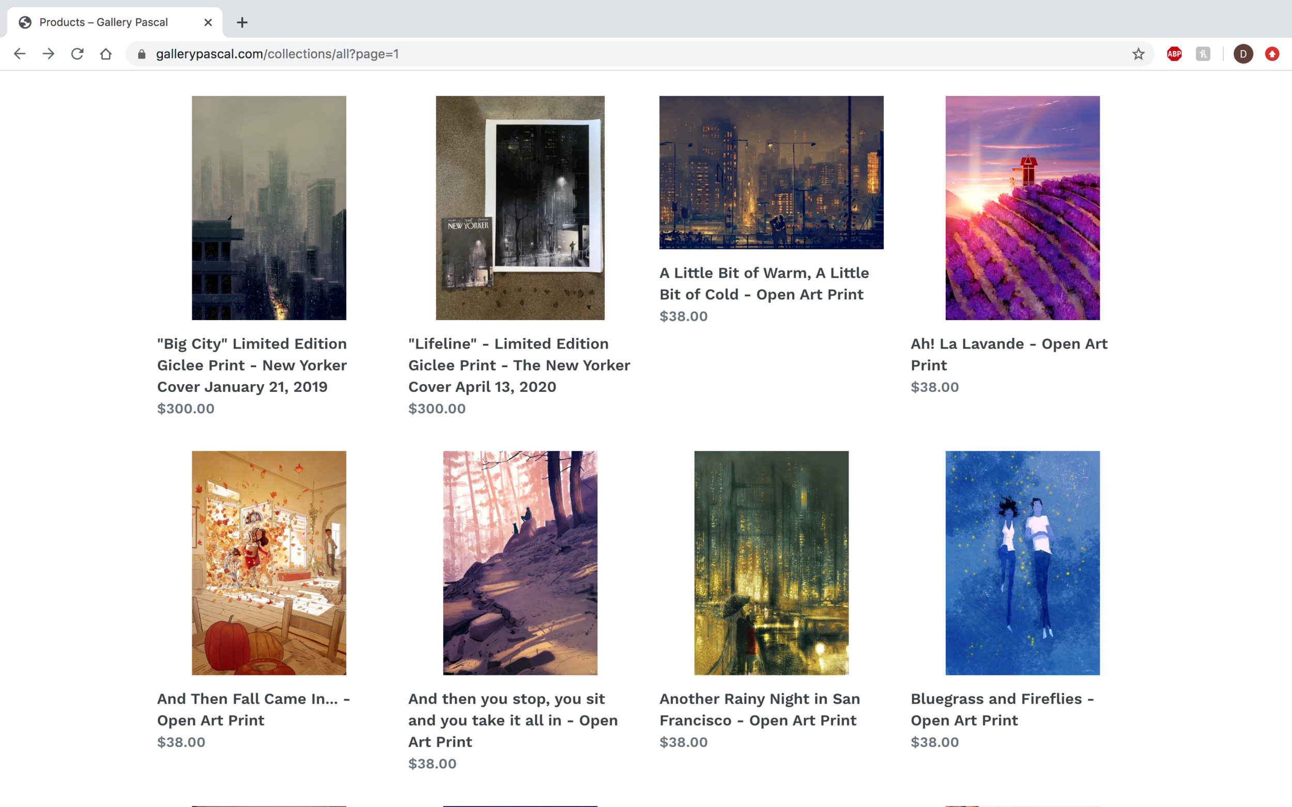1292x807 pixels.
Task: Click the browser back arrow
Action: [20, 54]
